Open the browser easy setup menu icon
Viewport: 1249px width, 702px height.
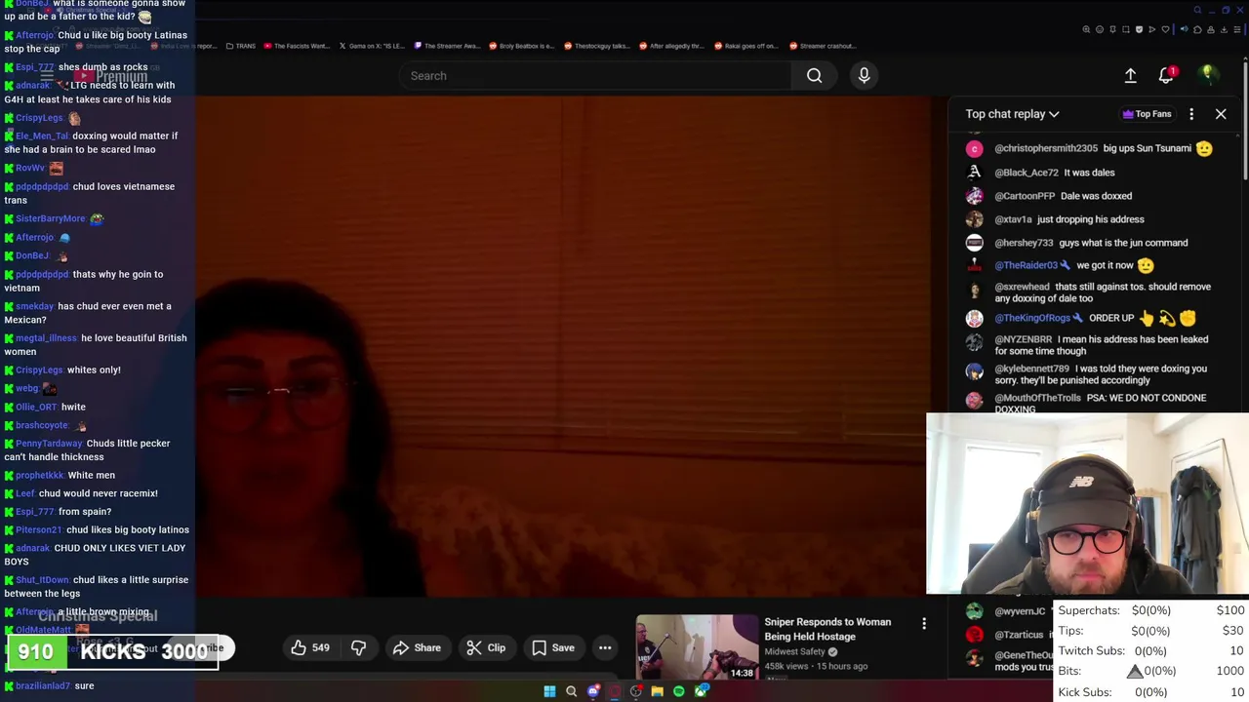(1237, 29)
